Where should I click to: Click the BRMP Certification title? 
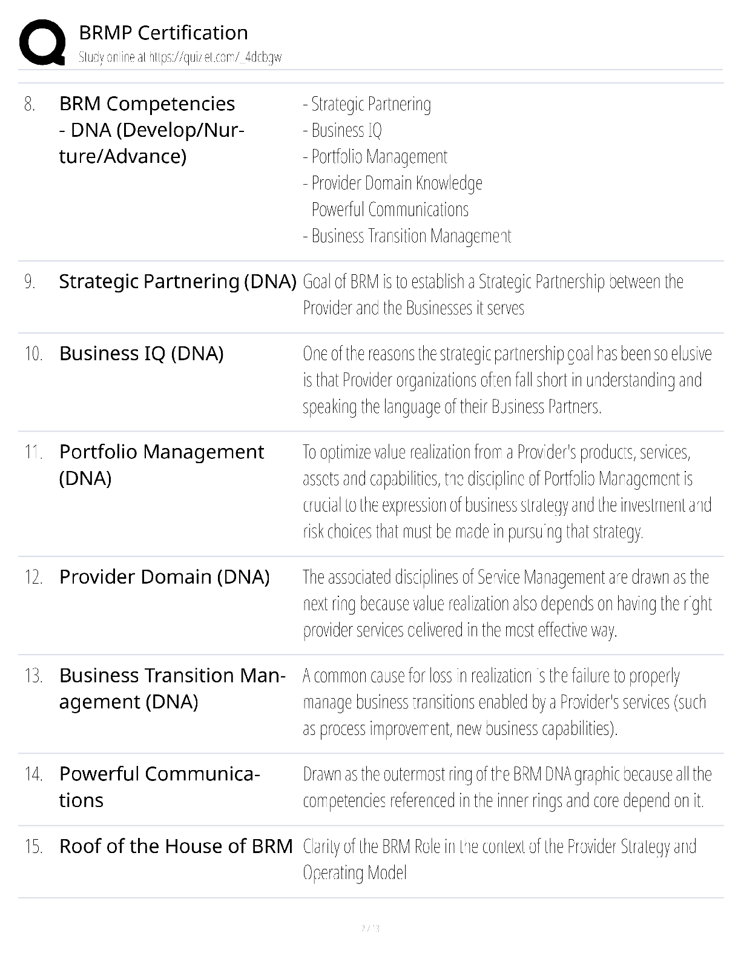pos(163,33)
